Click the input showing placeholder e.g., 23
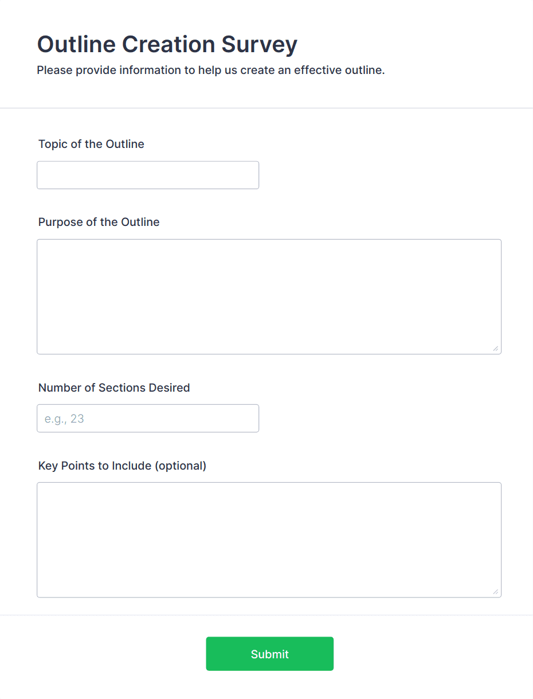533x699 pixels. pyautogui.click(x=148, y=418)
